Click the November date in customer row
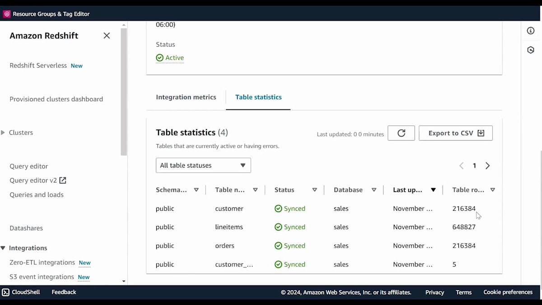 413,209
